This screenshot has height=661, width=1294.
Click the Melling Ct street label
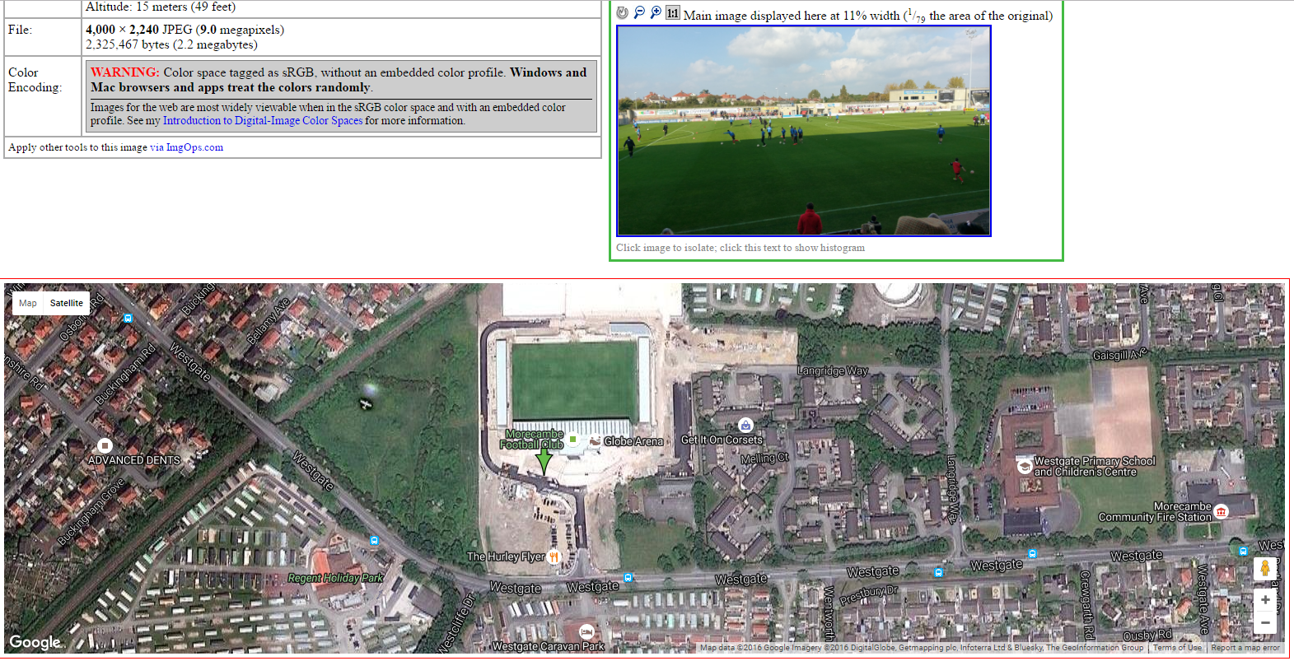pyautogui.click(x=764, y=459)
